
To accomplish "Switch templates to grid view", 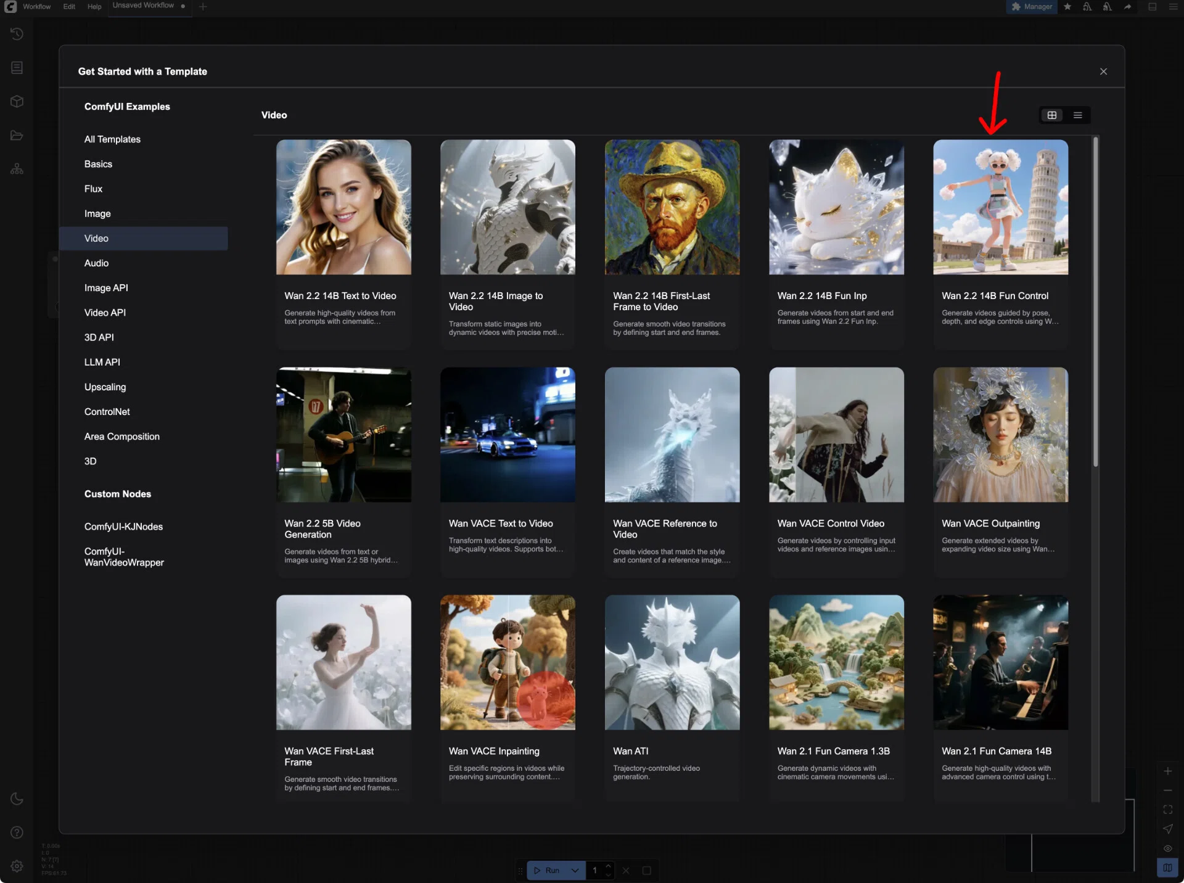I will 1052,115.
